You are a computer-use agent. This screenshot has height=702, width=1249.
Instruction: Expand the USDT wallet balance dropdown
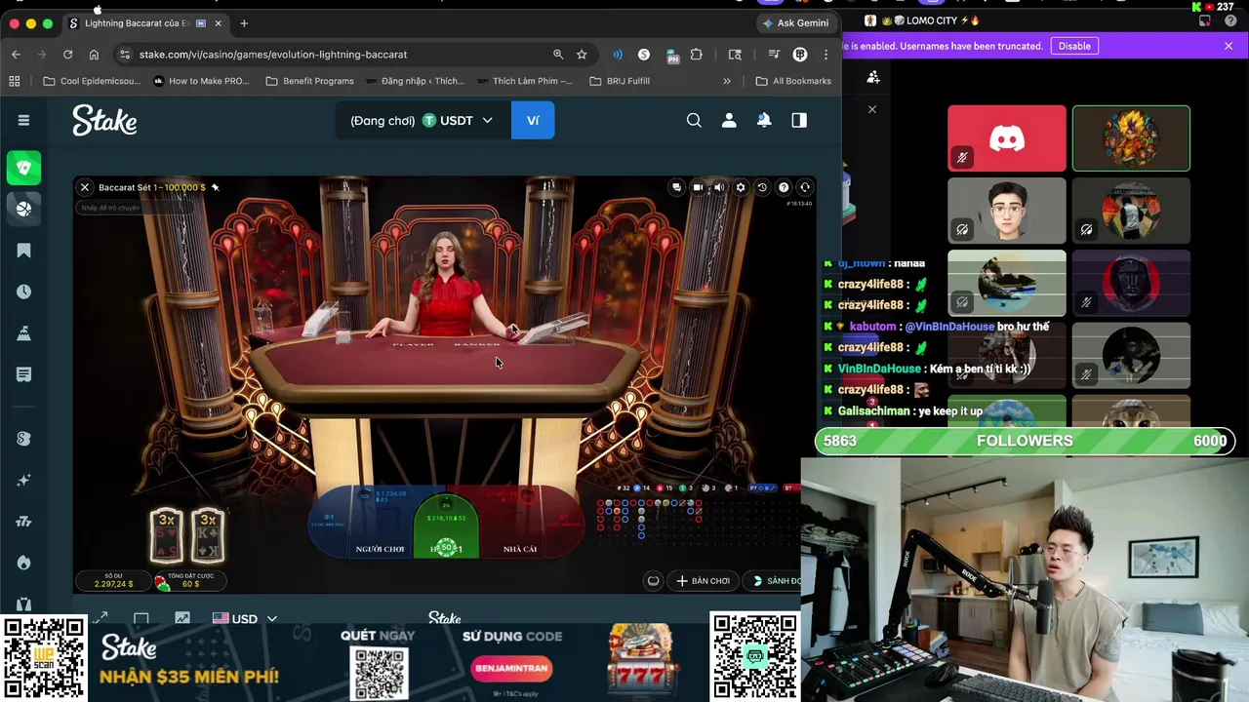coord(423,121)
